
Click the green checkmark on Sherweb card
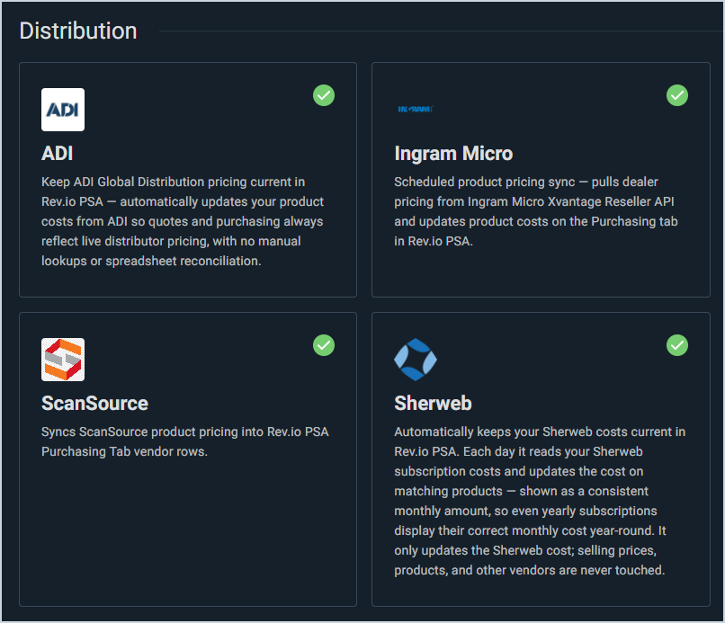[x=677, y=345]
